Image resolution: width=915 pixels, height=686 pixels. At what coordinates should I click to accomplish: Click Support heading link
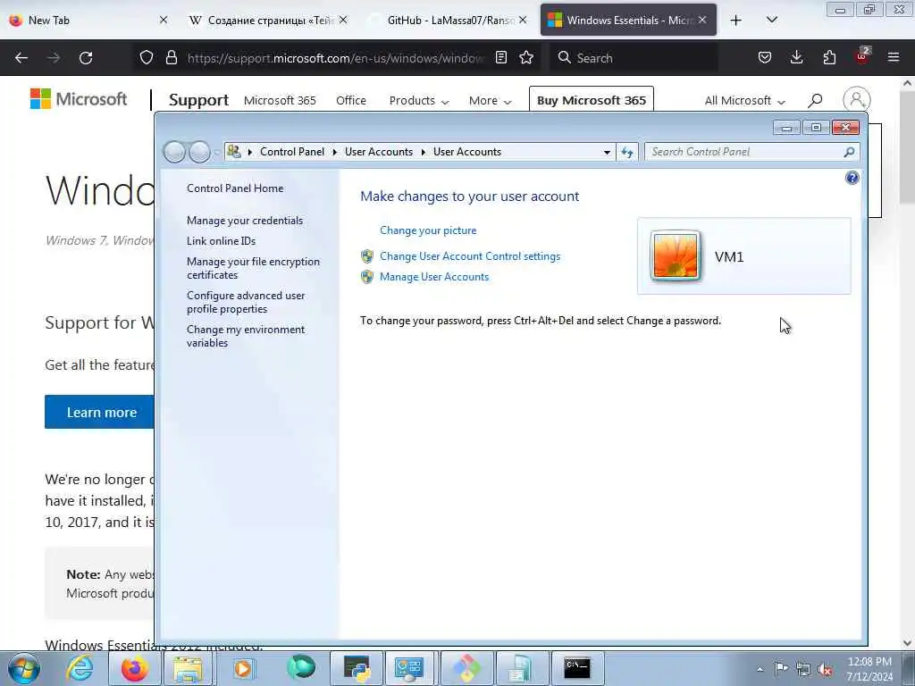pos(198,100)
